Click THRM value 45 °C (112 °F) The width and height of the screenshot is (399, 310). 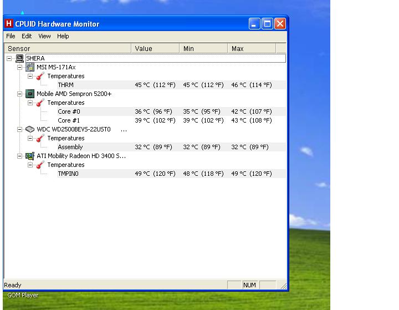(x=155, y=85)
